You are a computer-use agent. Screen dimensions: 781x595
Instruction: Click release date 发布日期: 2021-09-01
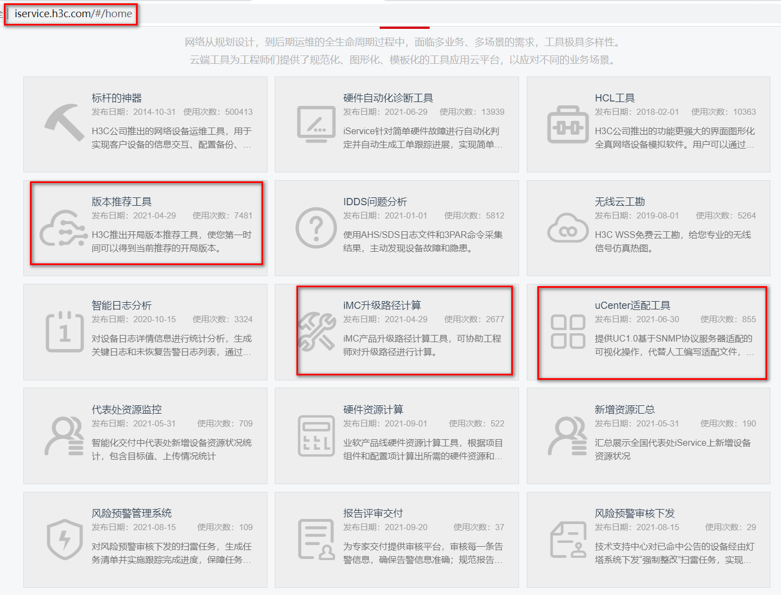pyautogui.click(x=385, y=424)
